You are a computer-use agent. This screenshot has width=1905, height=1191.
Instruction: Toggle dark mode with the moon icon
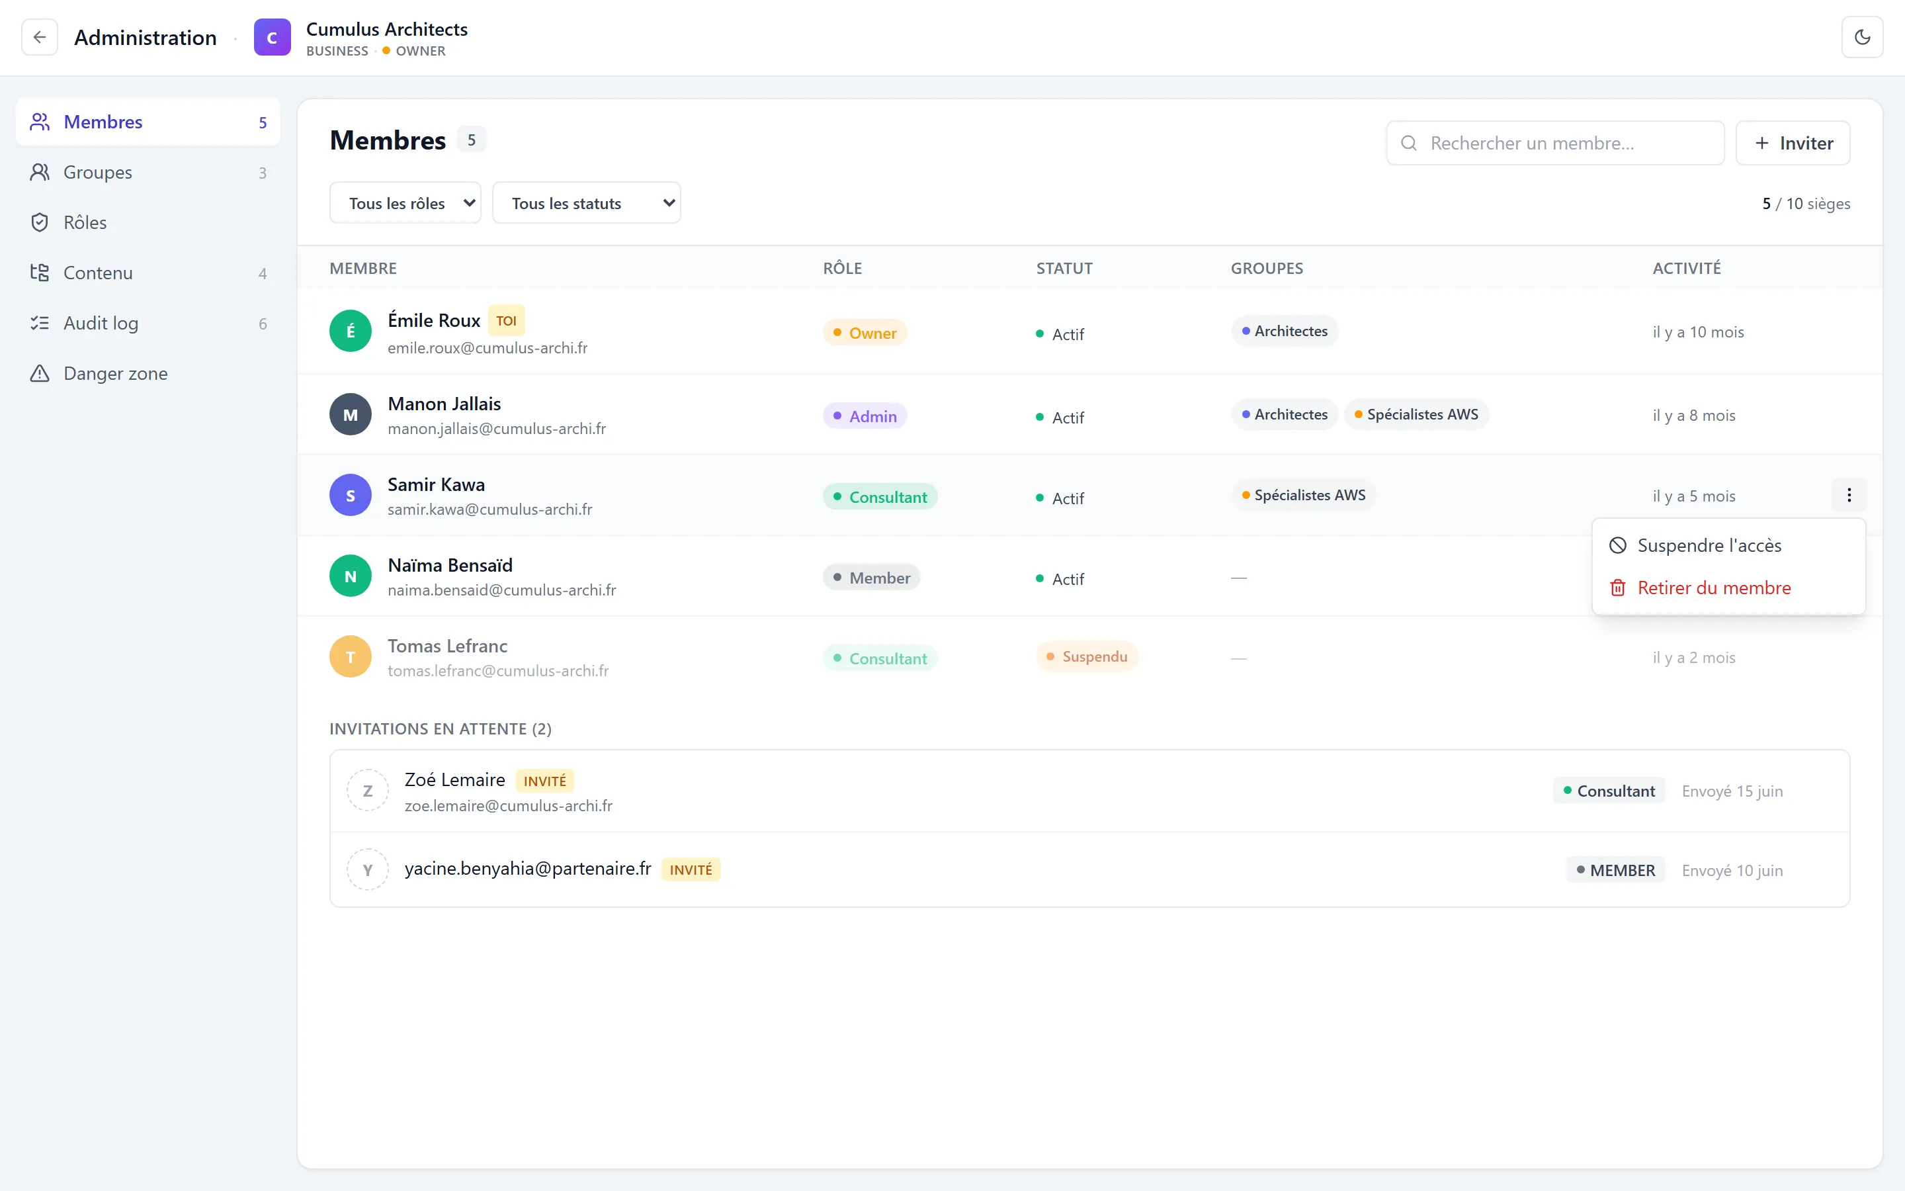[x=1862, y=37]
